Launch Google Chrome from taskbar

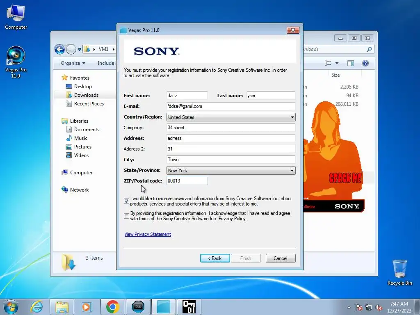pyautogui.click(x=112, y=307)
